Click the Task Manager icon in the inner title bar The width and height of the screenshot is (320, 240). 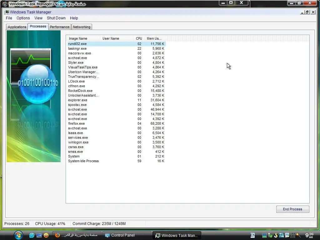pyautogui.click(x=7, y=12)
